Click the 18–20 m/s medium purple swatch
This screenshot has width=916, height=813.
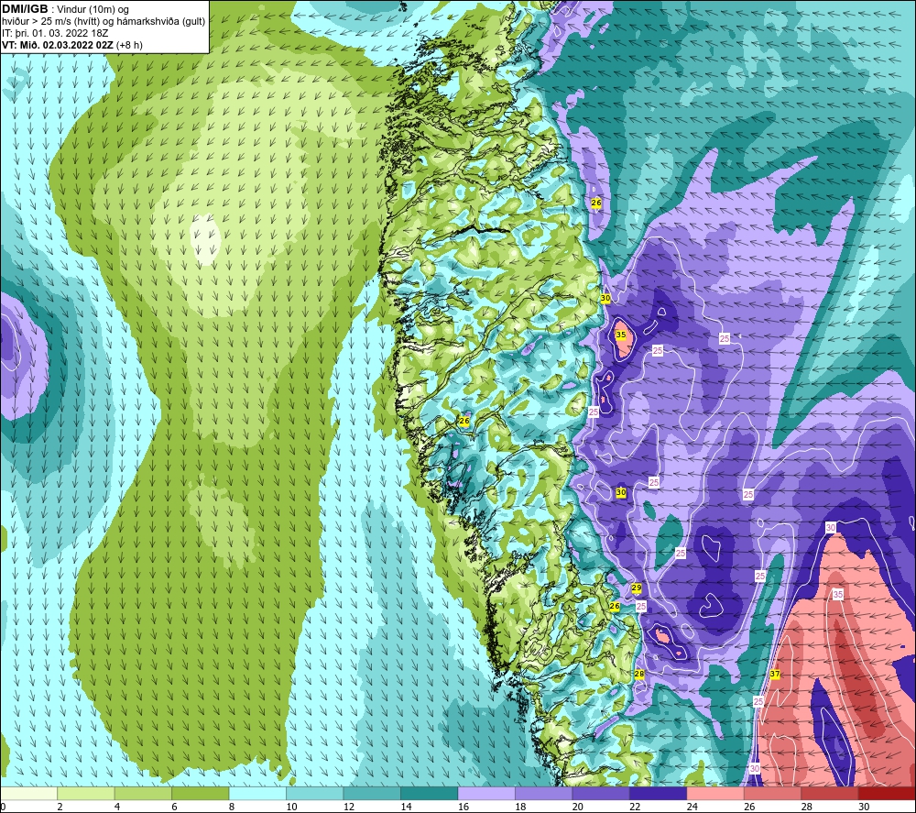(544, 793)
